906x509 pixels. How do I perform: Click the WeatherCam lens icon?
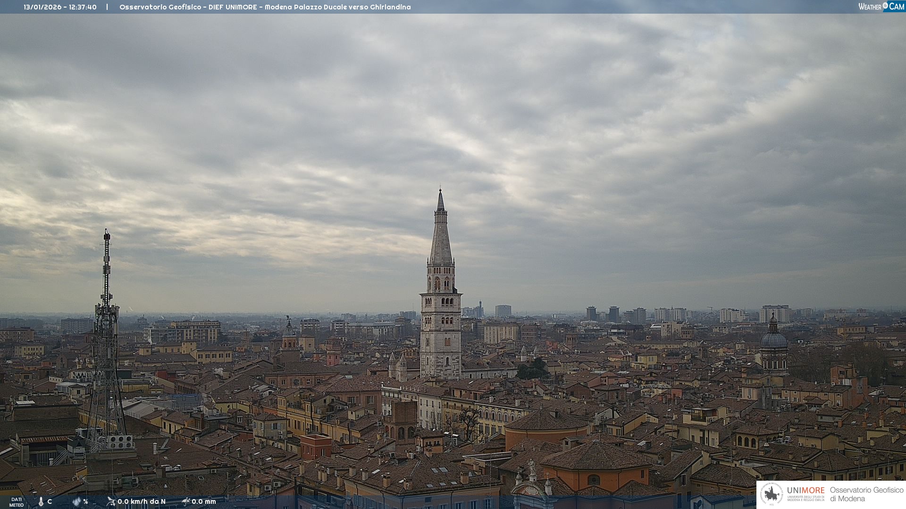tap(885, 6)
